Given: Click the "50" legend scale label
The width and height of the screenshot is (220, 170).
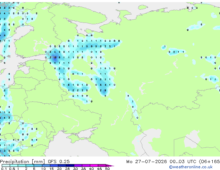Looking at the screenshot, I should point(107,169).
